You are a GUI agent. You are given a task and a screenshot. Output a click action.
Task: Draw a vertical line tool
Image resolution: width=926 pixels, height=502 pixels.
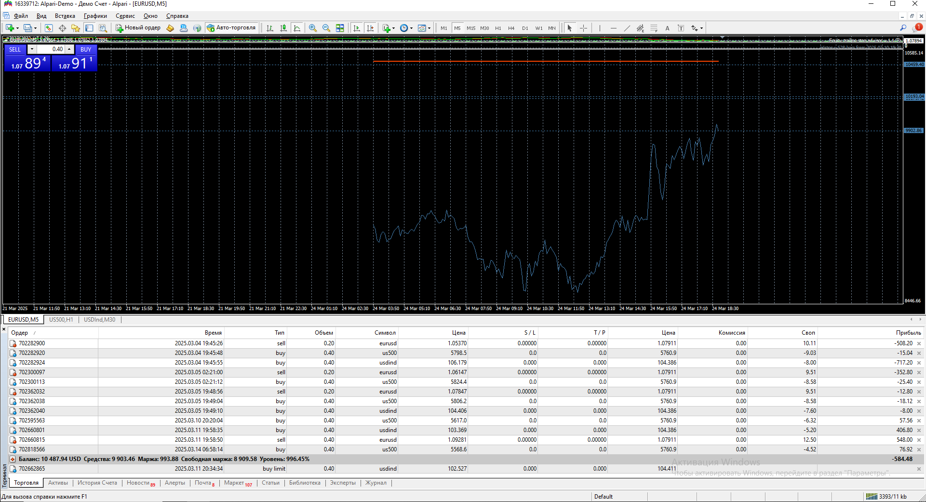point(600,28)
